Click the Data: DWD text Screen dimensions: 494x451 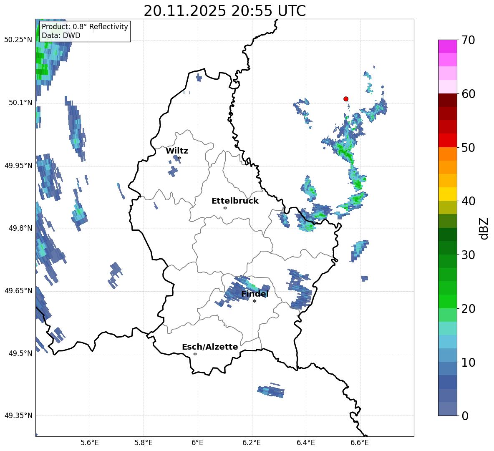(x=61, y=35)
